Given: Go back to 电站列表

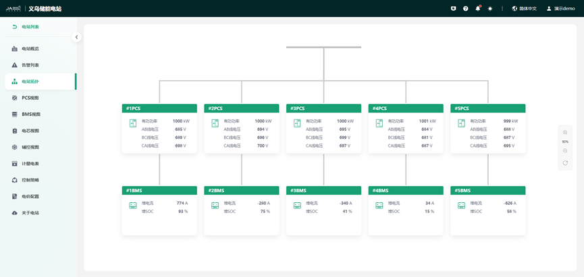Looking at the screenshot, I should point(26,27).
